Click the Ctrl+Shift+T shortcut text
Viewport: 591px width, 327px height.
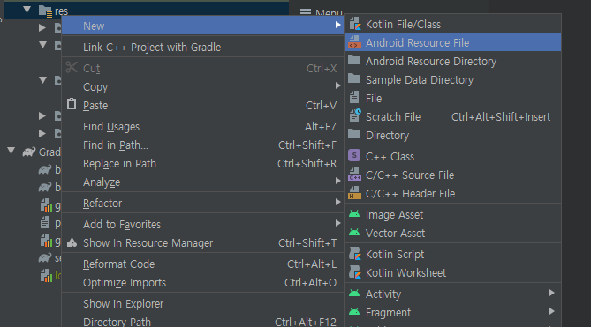307,242
